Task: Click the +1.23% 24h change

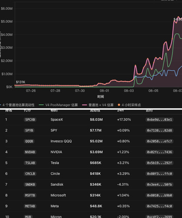Action: click(x=123, y=152)
